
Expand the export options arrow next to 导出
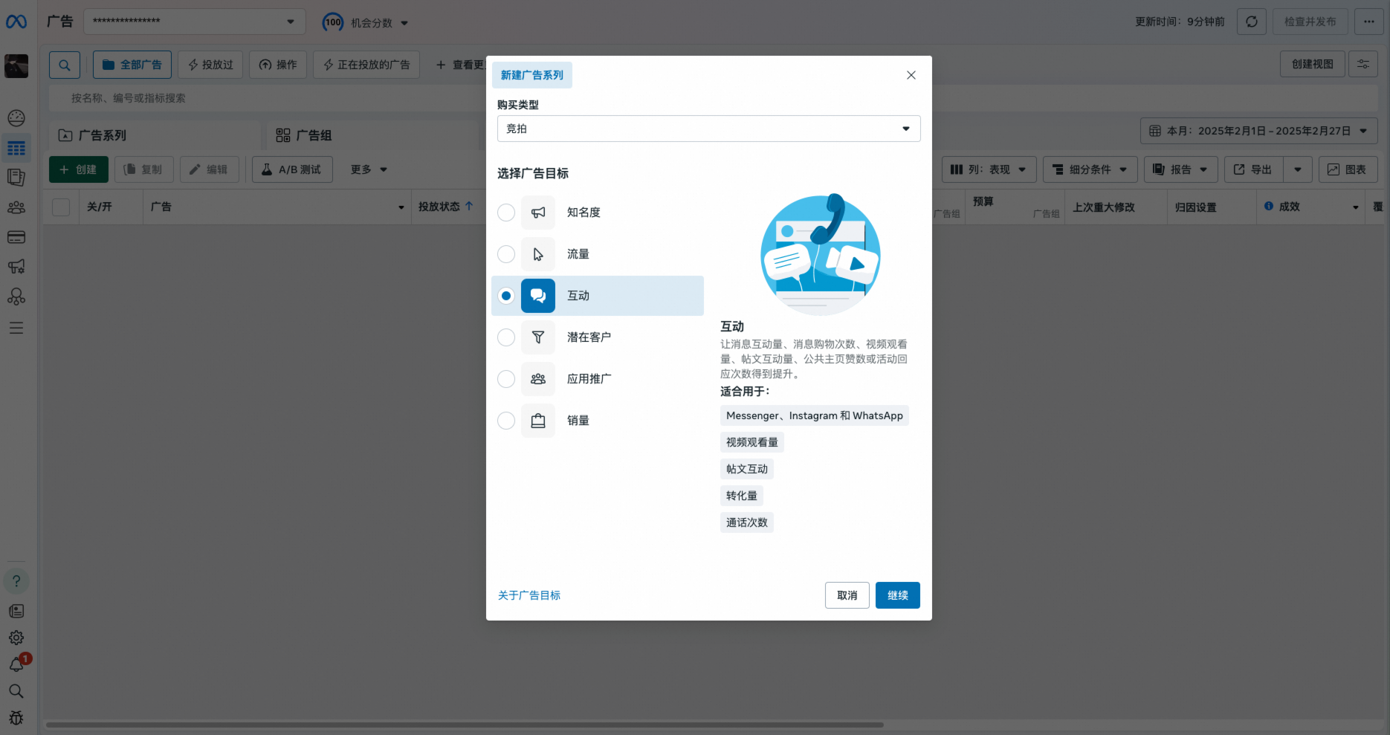click(x=1298, y=169)
